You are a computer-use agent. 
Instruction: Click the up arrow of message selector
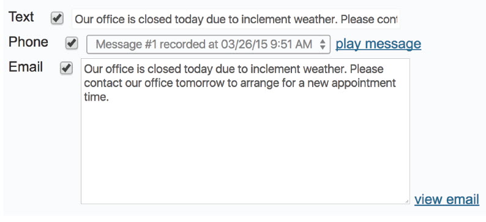pyautogui.click(x=323, y=41)
